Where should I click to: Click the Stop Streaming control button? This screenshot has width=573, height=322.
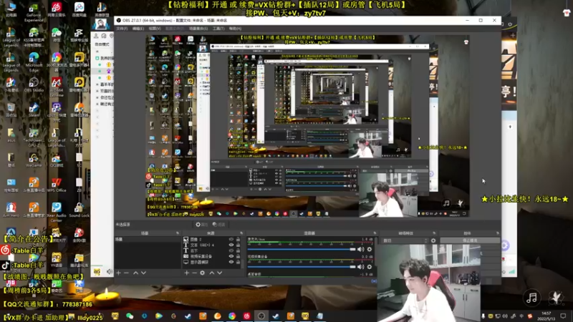(x=470, y=240)
